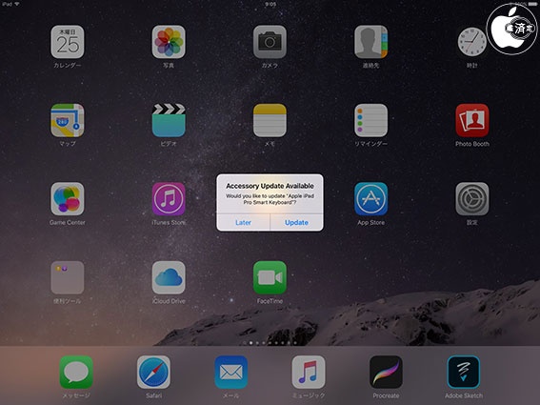Viewport: 540px width, 405px height.
Task: Open the Contacts app
Action: 370,42
